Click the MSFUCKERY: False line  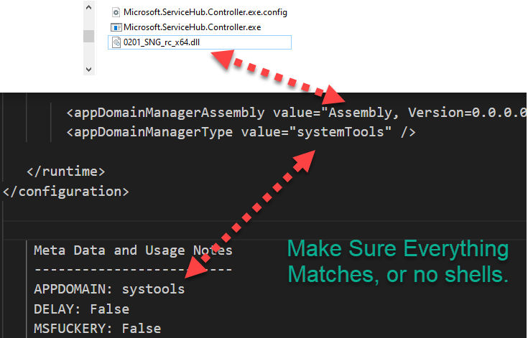tap(97, 328)
